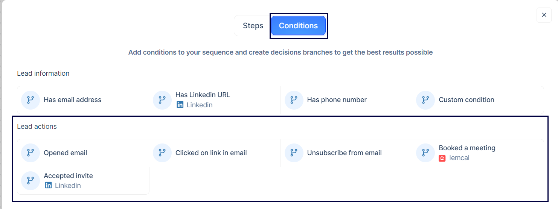
Task: Add the Opened email condition
Action: pos(83,153)
